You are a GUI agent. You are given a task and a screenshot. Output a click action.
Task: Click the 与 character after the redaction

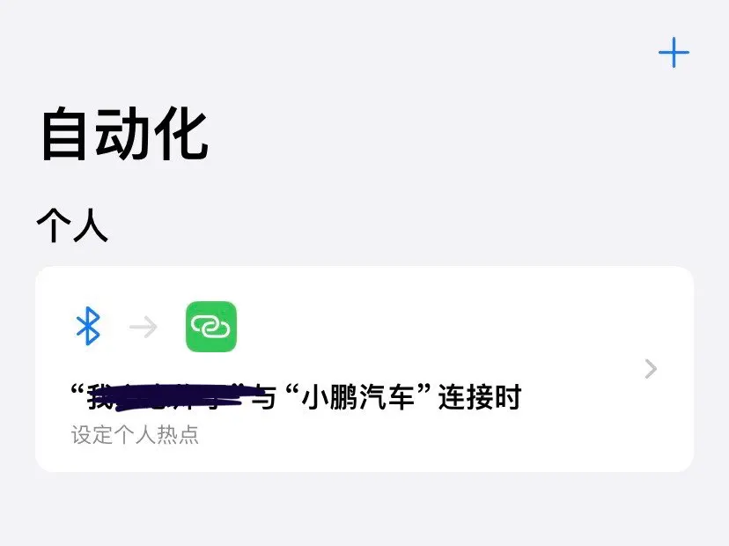click(x=265, y=398)
